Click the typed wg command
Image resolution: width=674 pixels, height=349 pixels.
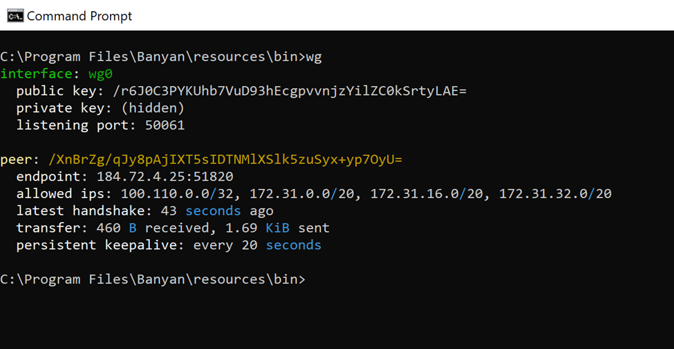(314, 57)
